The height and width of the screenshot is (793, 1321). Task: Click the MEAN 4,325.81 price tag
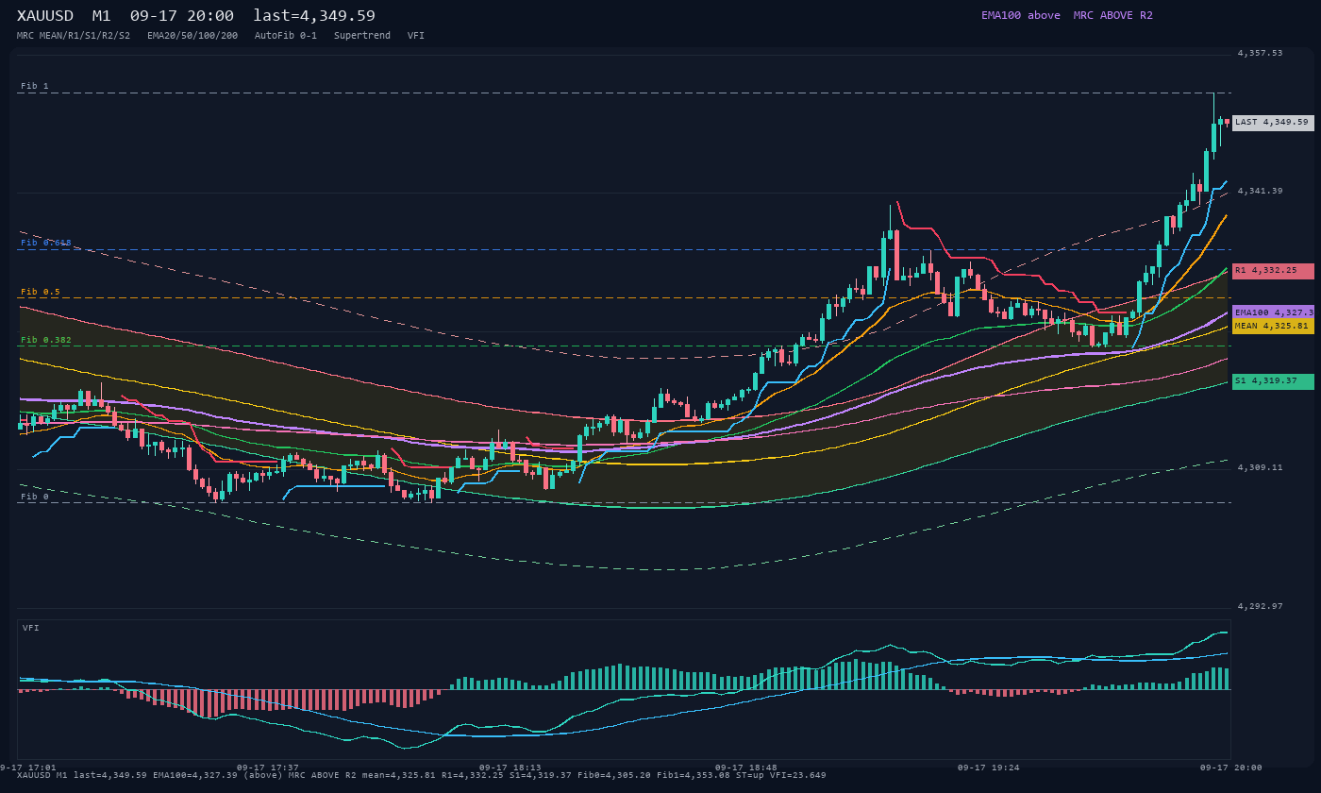coord(1273,326)
